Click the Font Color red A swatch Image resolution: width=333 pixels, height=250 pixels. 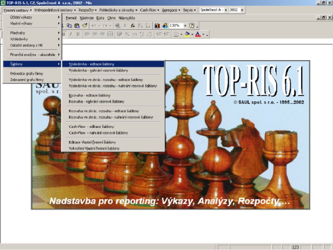pos(198,34)
